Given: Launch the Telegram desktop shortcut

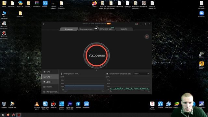Looking at the screenshot, I should click(x=78, y=105).
